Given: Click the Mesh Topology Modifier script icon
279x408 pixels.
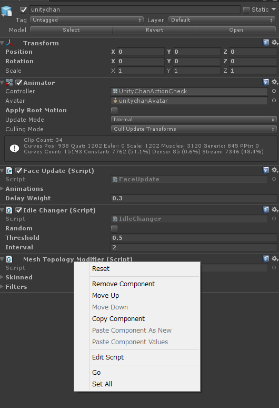Looking at the screenshot, I should point(9,259).
